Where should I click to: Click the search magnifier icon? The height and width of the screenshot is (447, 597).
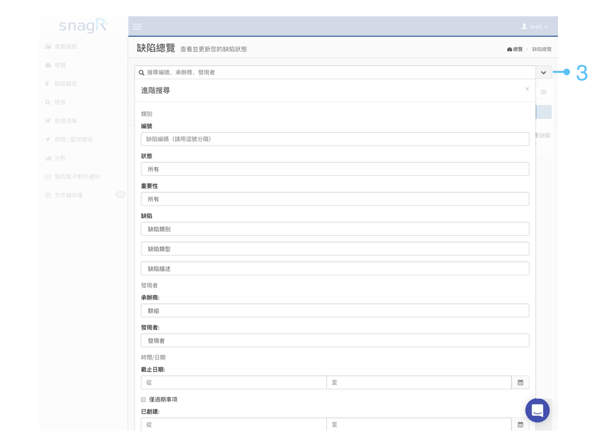(141, 73)
